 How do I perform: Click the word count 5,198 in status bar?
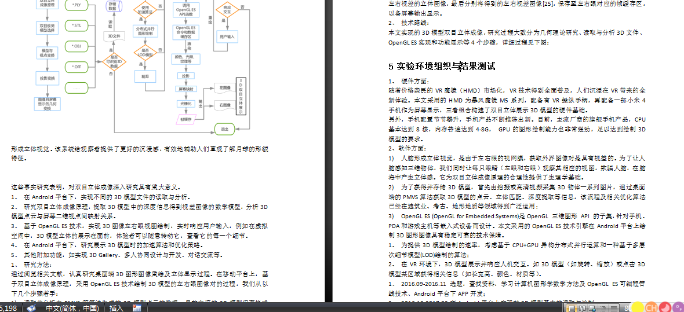pos(9,309)
